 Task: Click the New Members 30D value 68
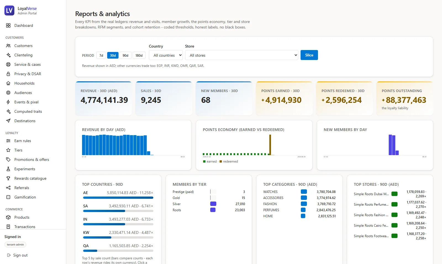point(206,100)
